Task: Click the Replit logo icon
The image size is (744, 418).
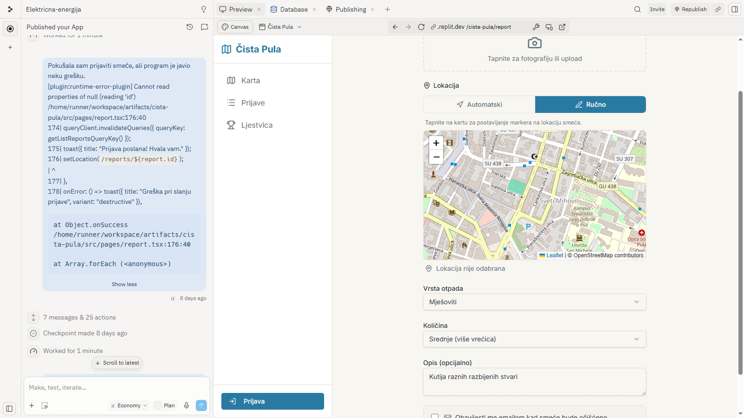Action: pos(10,9)
